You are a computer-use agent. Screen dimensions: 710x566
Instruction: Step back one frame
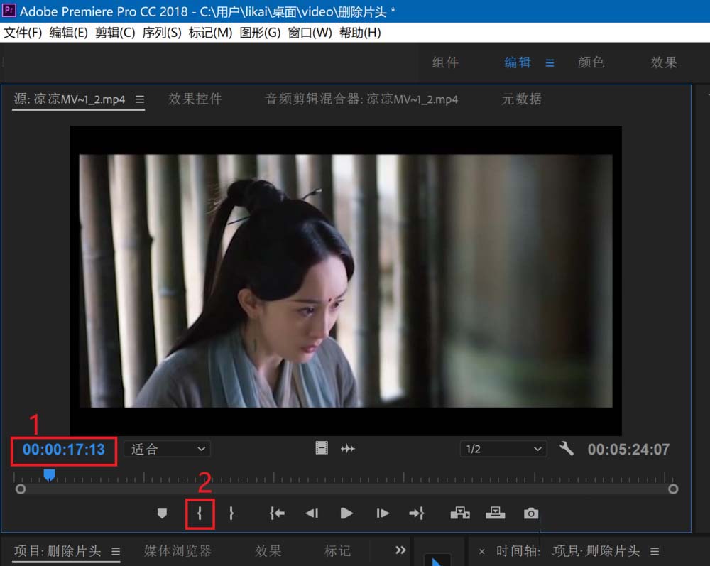[312, 513]
